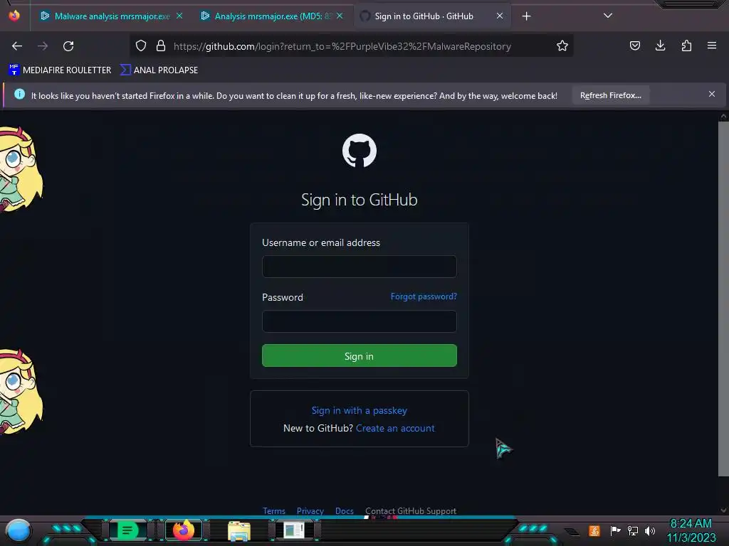Open the Firefox hamburger menu
Viewport: 729px width, 546px height.
tap(712, 45)
